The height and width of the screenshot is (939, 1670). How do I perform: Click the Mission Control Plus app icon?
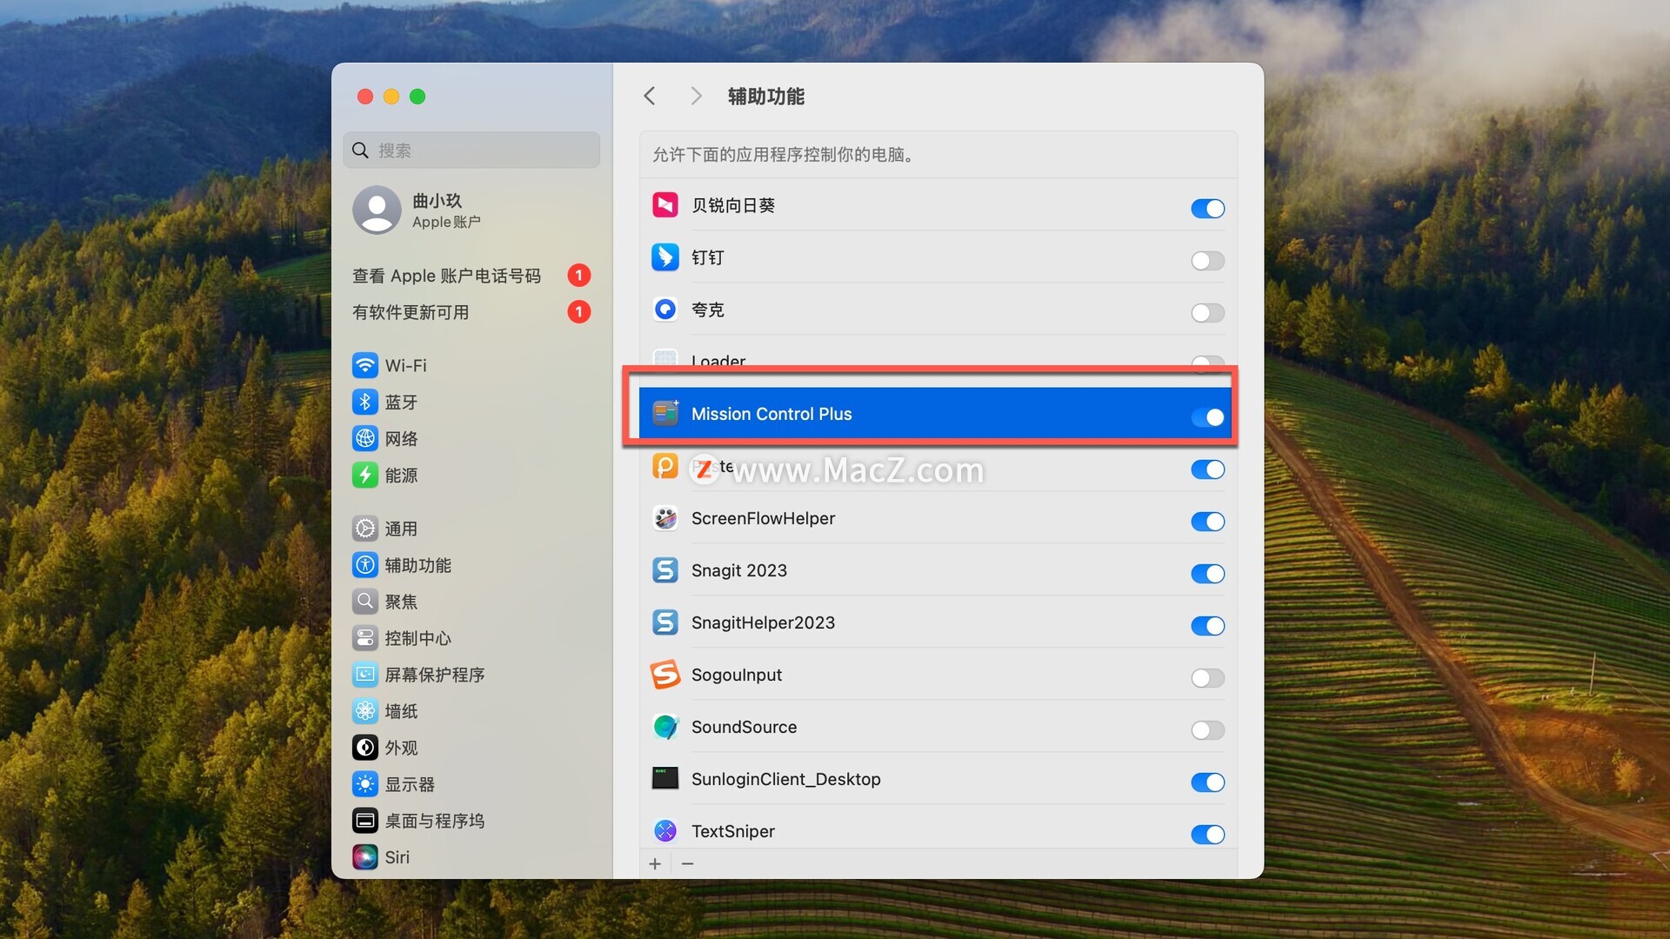click(x=665, y=414)
